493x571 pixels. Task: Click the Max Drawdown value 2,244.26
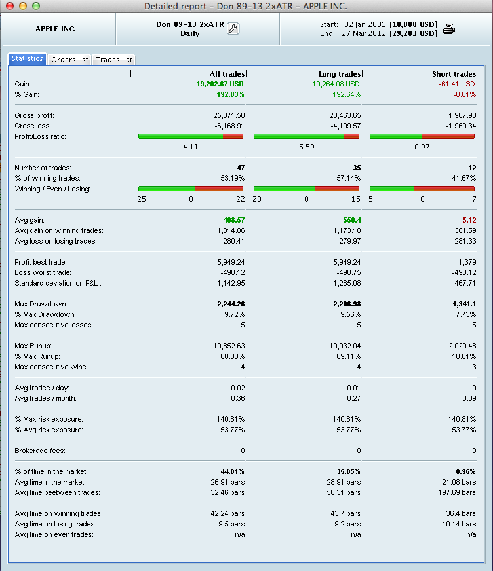coord(231,304)
